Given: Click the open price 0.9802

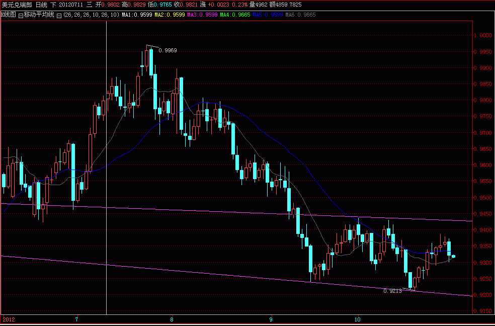Looking at the screenshot, I should [112, 5].
